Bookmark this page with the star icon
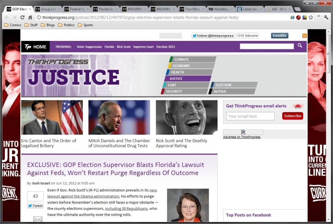 pos(311,18)
